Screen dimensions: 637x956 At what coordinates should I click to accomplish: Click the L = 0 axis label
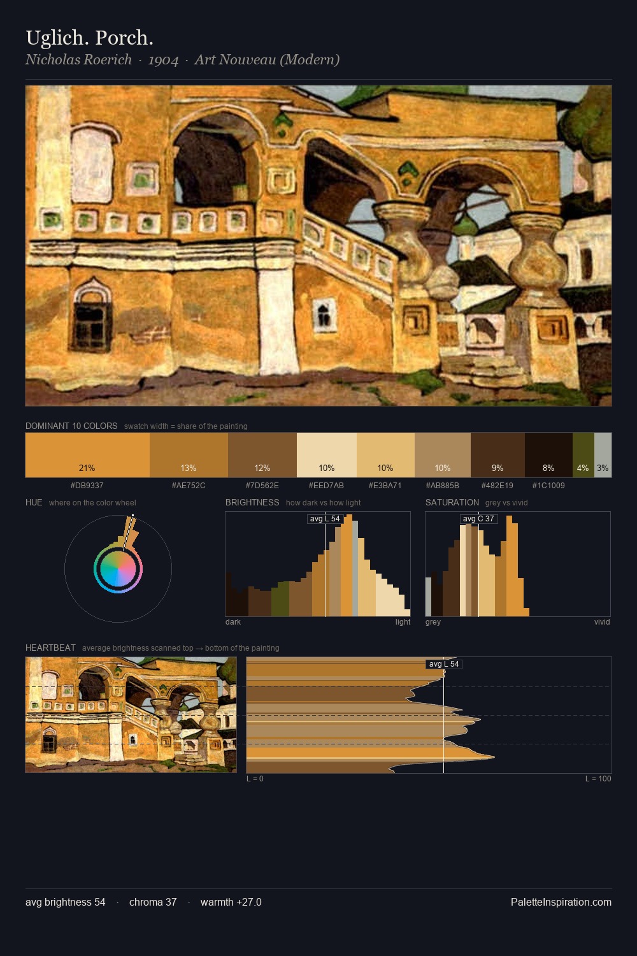(255, 779)
